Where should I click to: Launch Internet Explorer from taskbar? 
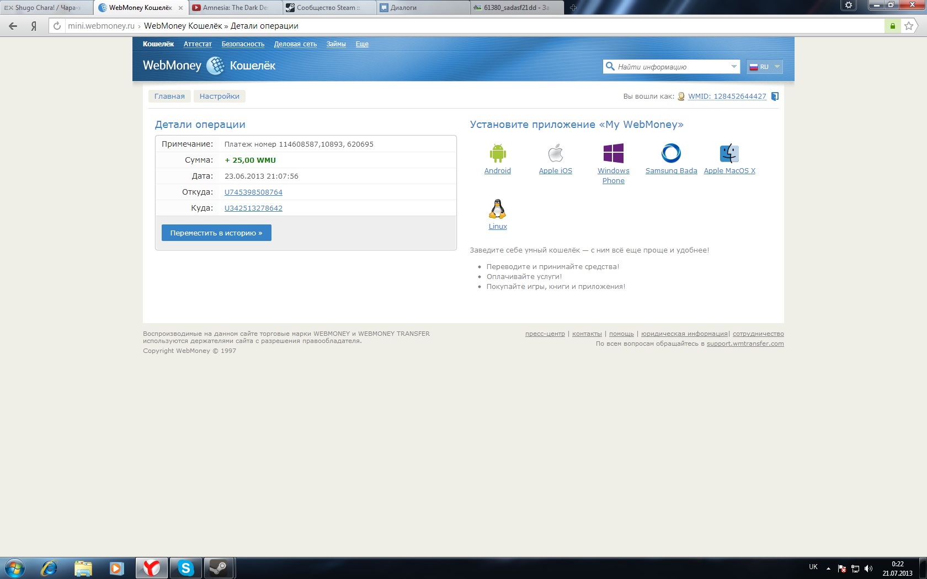[49, 568]
